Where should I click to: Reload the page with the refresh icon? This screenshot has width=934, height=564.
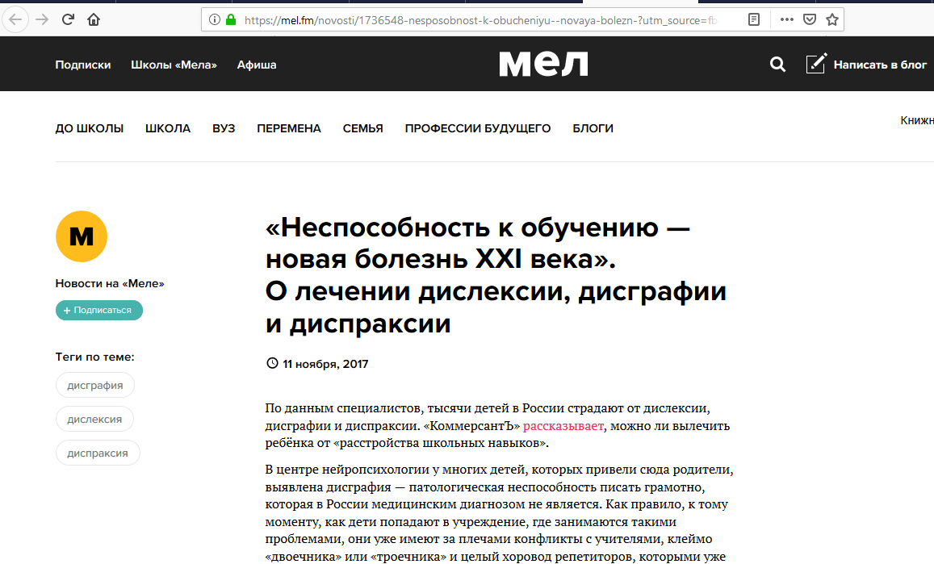(x=69, y=19)
